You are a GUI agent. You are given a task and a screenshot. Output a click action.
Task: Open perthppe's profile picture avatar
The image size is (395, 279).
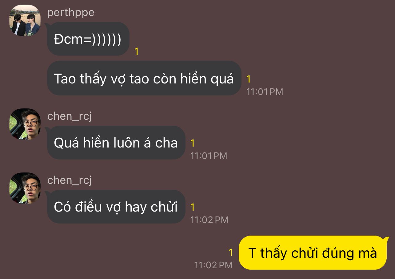click(x=25, y=20)
